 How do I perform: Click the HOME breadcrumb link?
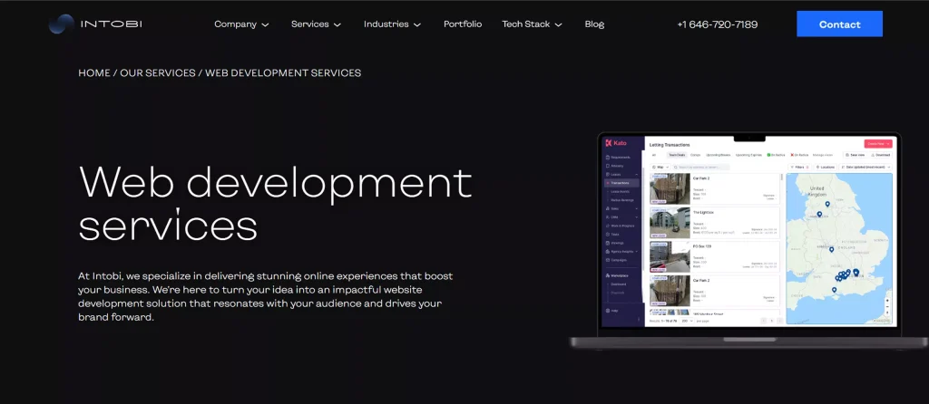pos(93,72)
